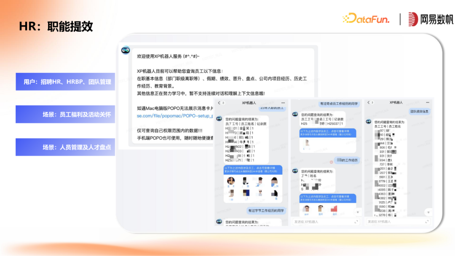Click the XP机器人 title of left chat
Image resolution: width=455 pixels, height=256 pixels.
[x=249, y=103]
